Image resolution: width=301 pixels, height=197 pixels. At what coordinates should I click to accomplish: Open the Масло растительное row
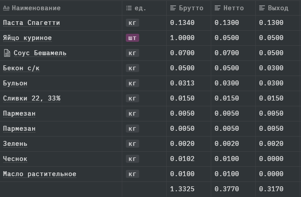tap(40, 174)
